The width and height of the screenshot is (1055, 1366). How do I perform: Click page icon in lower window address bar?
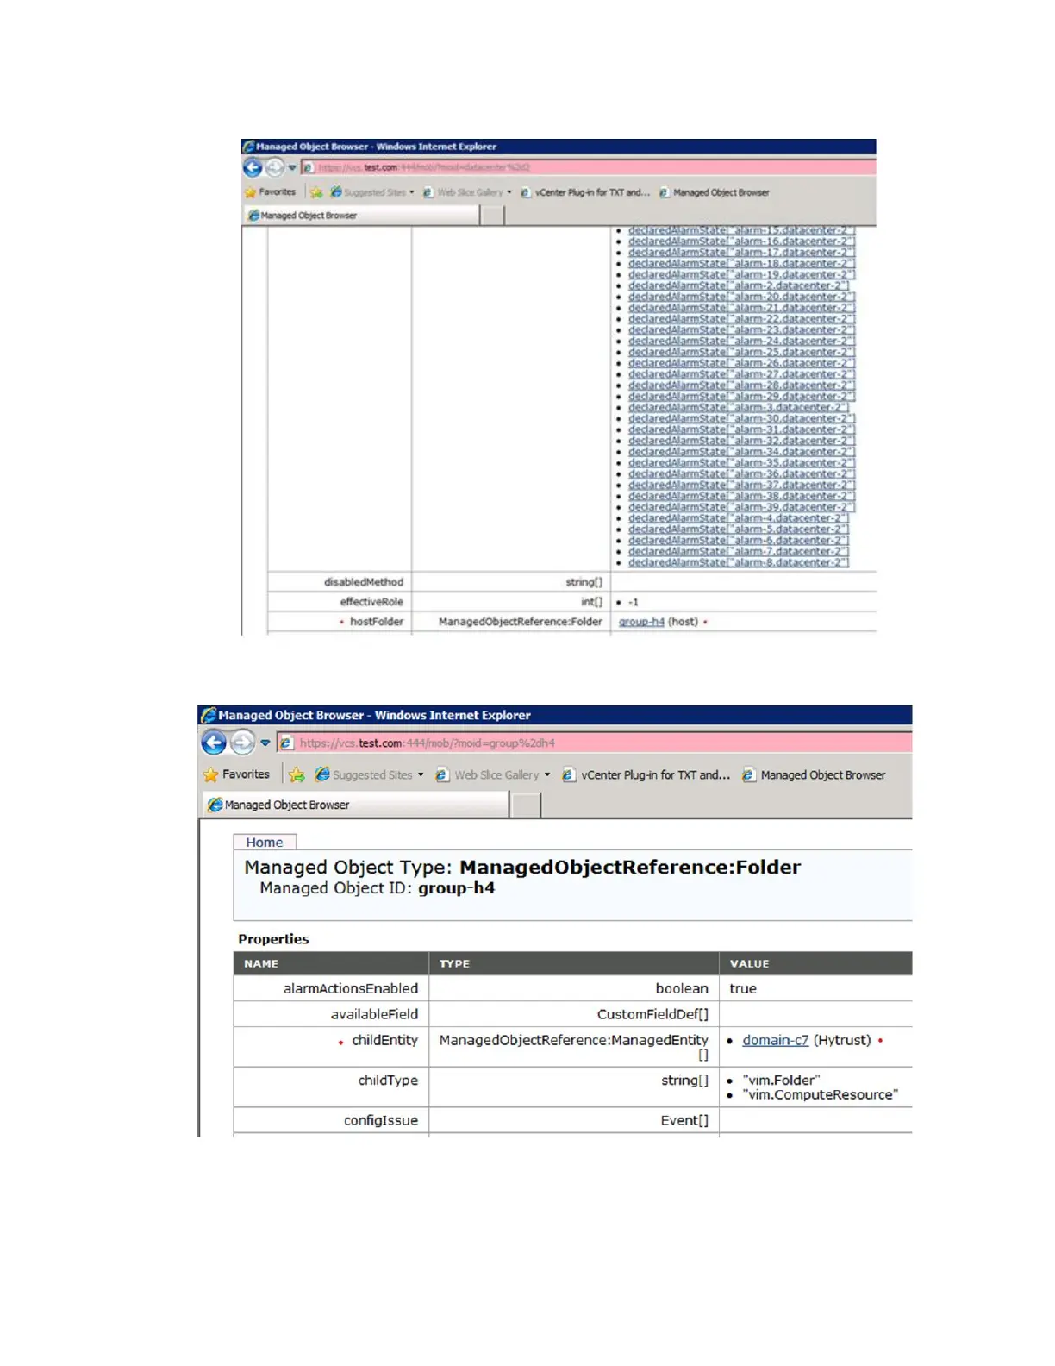pos(287,743)
